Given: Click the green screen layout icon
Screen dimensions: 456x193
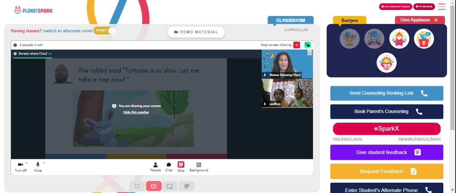Looking at the screenshot, I should [x=307, y=45].
